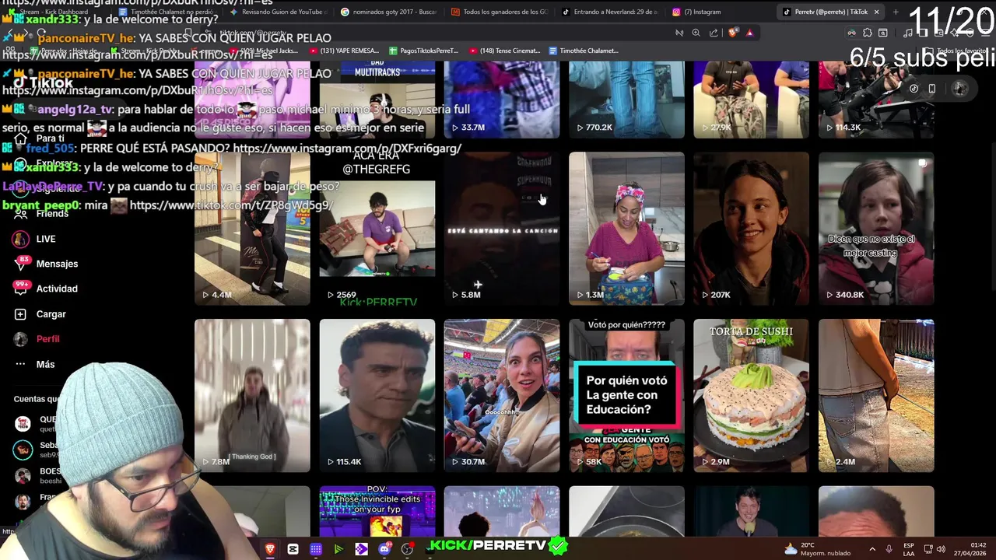
Task: Click the translate icon in address bar
Action: pyautogui.click(x=679, y=33)
